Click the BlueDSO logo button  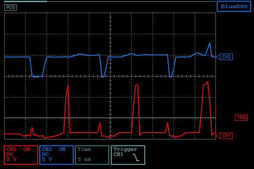click(234, 6)
